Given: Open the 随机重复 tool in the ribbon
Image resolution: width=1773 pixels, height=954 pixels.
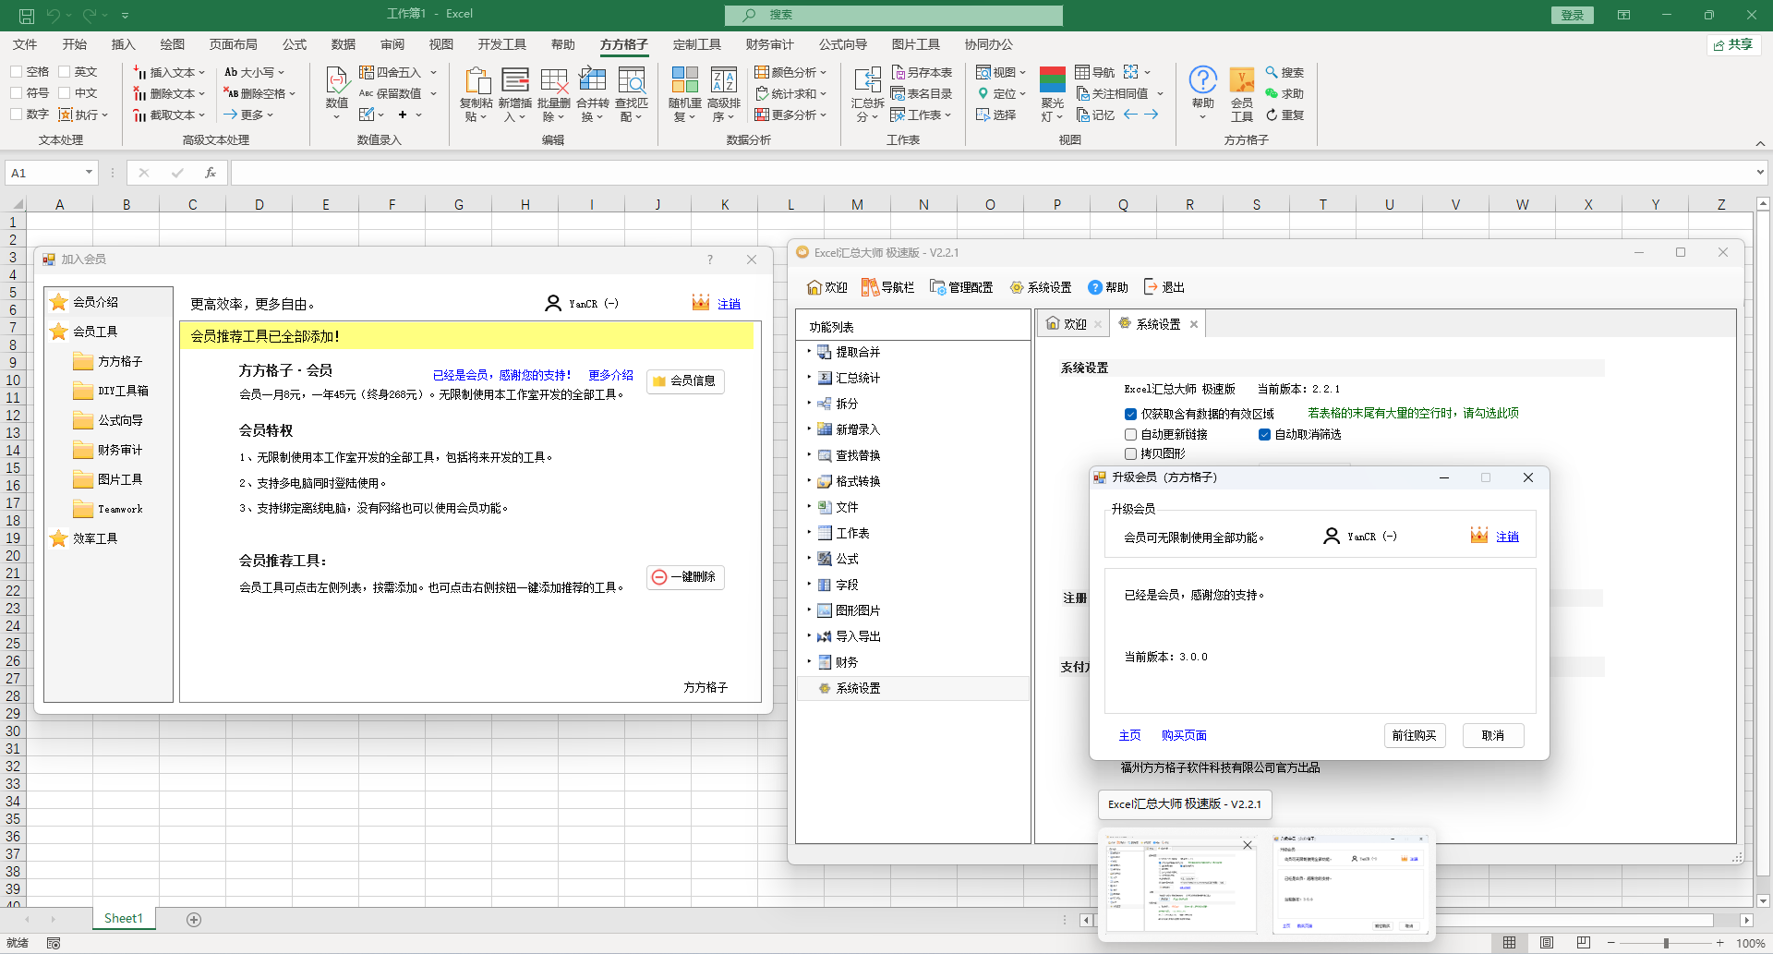Looking at the screenshot, I should coord(685,94).
